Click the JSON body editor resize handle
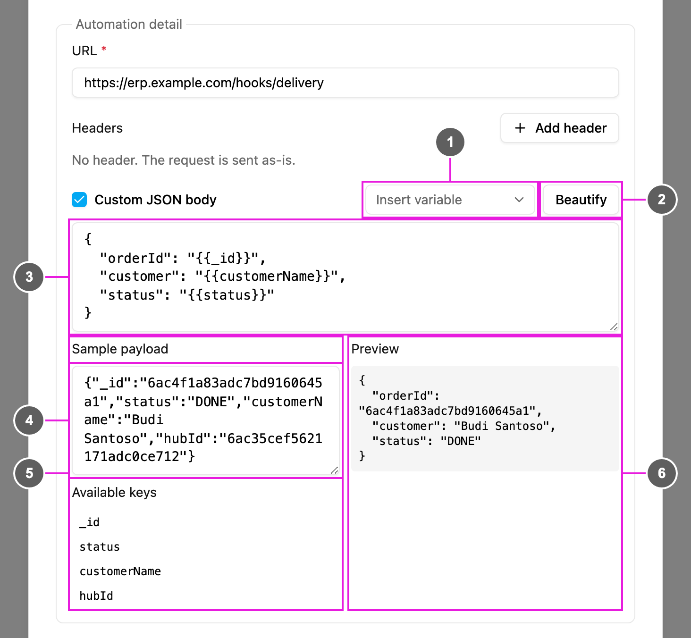 614,327
